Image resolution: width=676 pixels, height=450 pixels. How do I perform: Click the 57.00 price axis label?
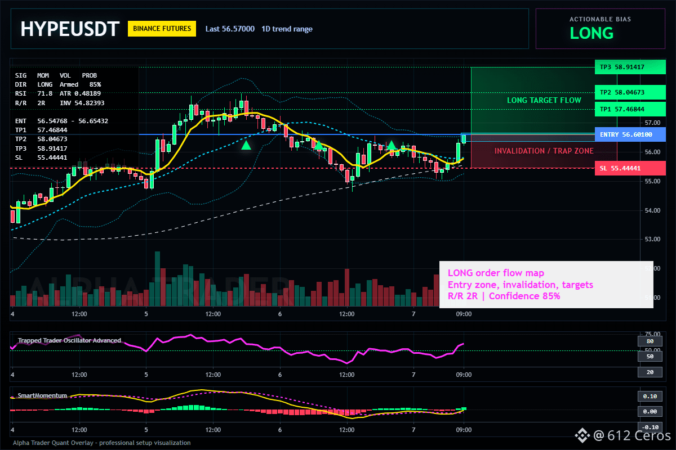pyautogui.click(x=652, y=123)
